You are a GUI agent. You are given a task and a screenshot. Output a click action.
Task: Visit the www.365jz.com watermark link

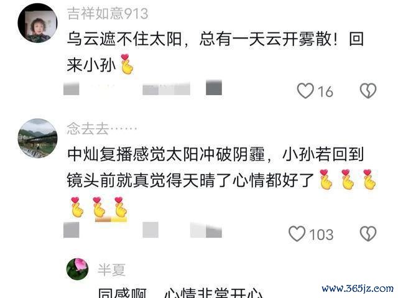pyautogui.click(x=358, y=289)
